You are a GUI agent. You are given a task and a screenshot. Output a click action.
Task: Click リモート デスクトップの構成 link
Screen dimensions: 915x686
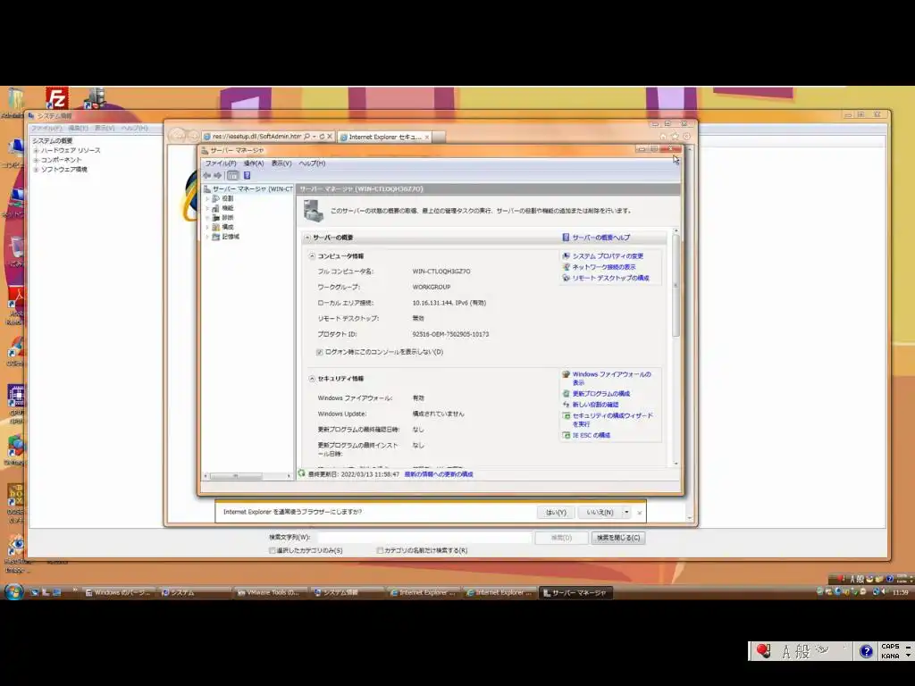[610, 279]
